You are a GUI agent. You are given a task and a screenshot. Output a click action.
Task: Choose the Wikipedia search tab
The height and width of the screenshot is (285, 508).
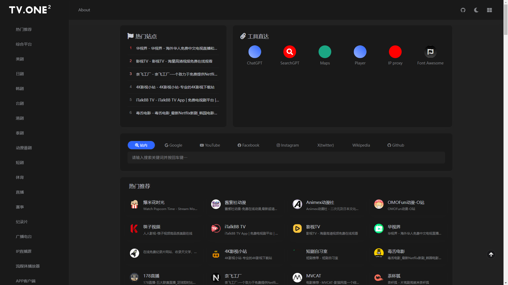click(361, 145)
